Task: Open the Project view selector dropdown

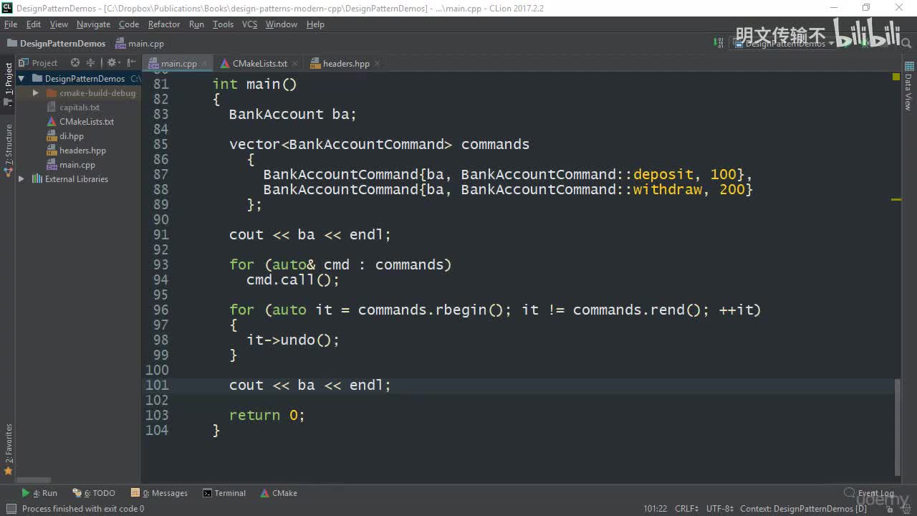Action: pyautogui.click(x=40, y=63)
